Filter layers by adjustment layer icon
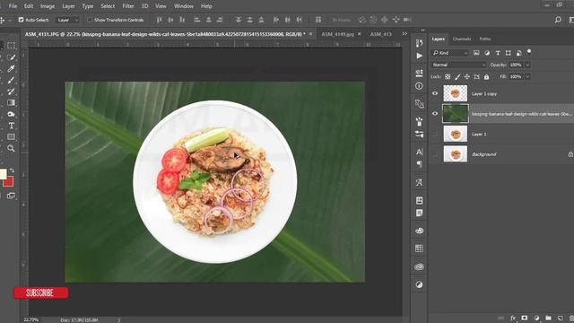Viewport: 574px width, 323px height. (487, 53)
